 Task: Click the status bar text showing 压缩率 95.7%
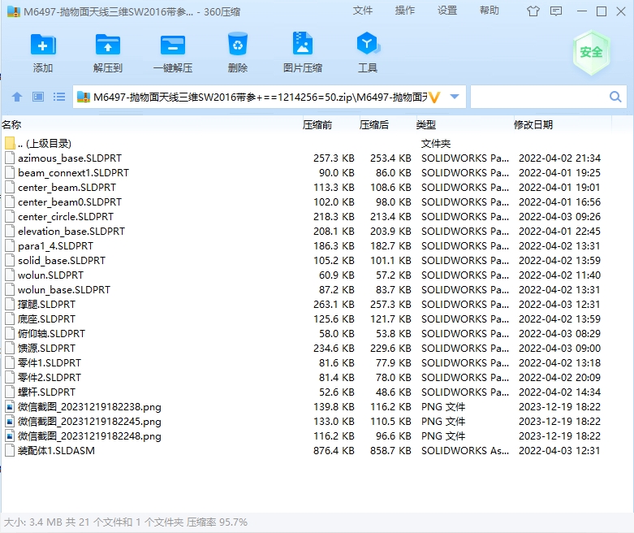click(217, 522)
